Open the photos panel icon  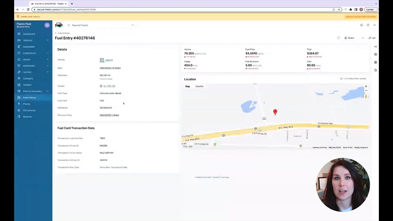click(x=375, y=62)
